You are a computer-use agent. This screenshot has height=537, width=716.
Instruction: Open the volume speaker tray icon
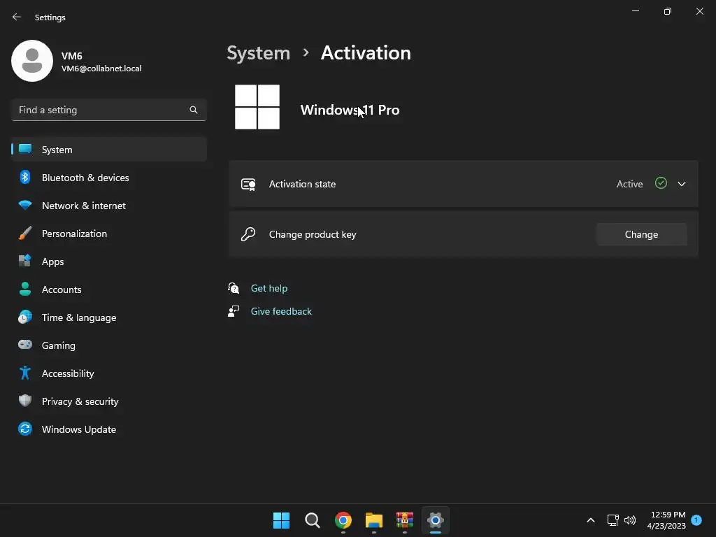click(630, 520)
